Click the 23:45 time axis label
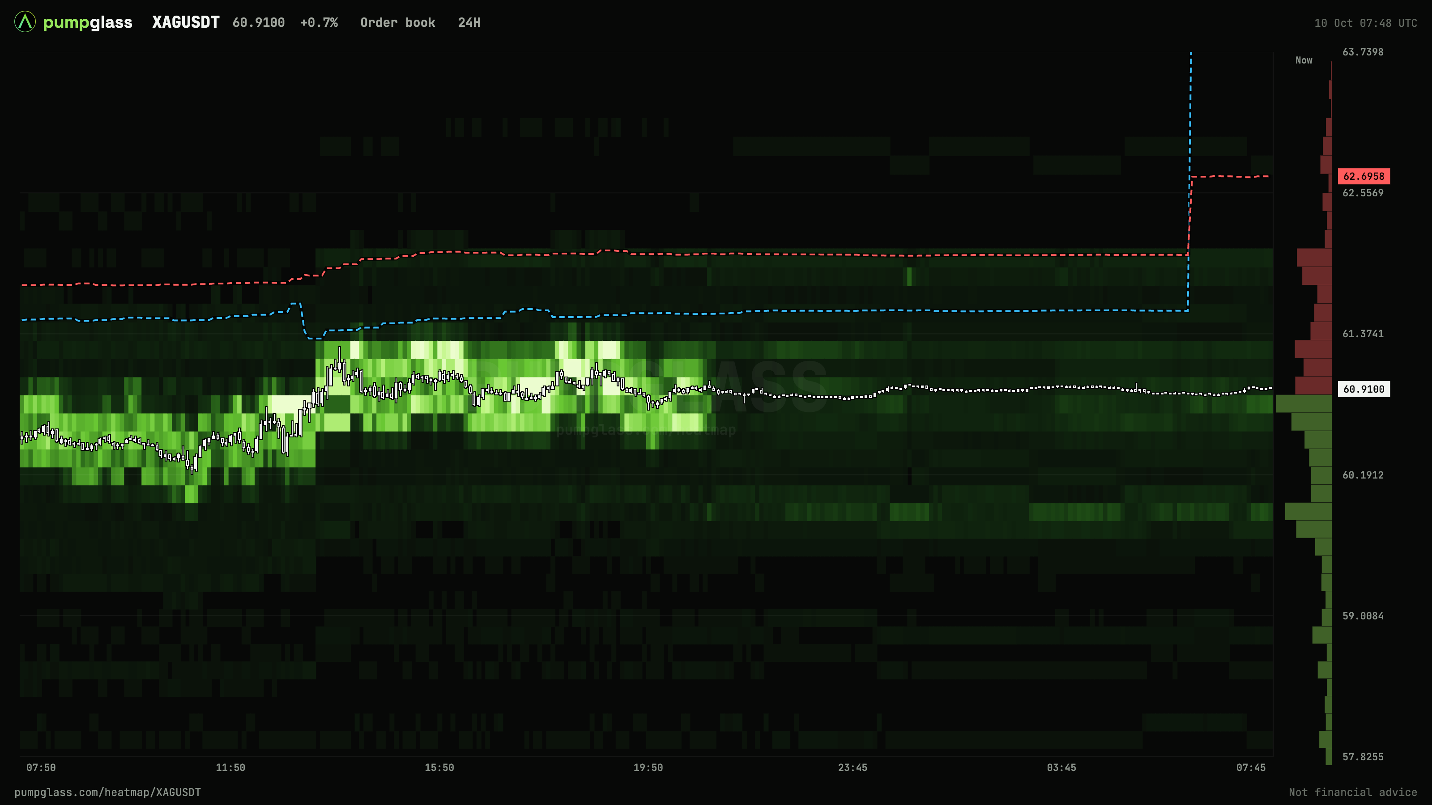Viewport: 1432px width, 805px height. coord(853,768)
